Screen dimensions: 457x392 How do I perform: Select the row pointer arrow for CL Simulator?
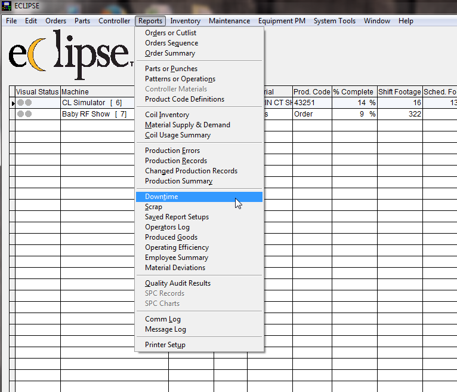click(x=13, y=103)
